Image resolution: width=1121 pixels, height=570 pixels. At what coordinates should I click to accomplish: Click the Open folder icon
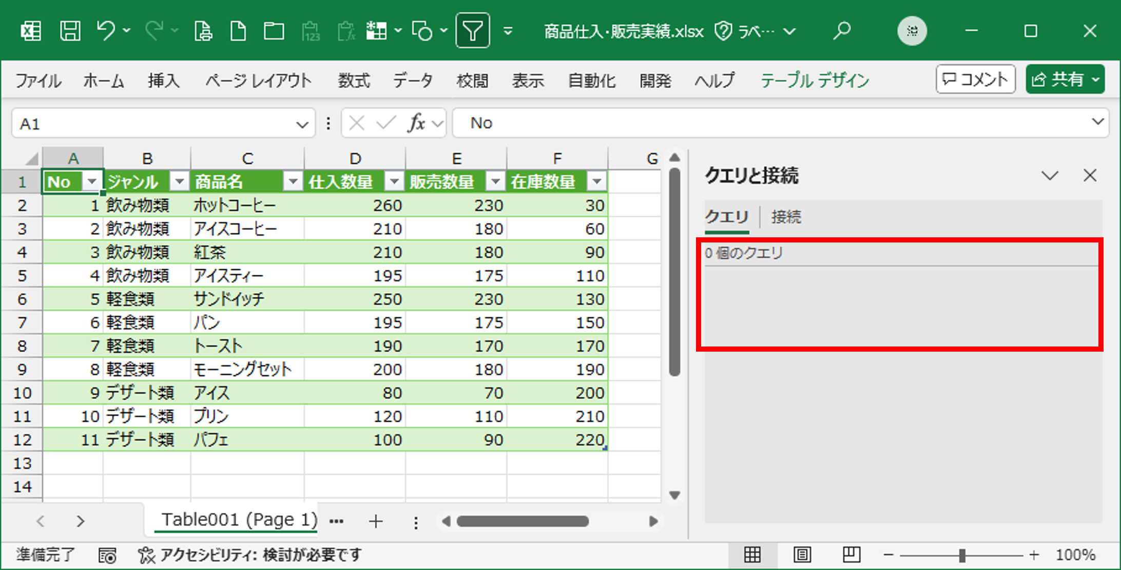[x=274, y=31]
